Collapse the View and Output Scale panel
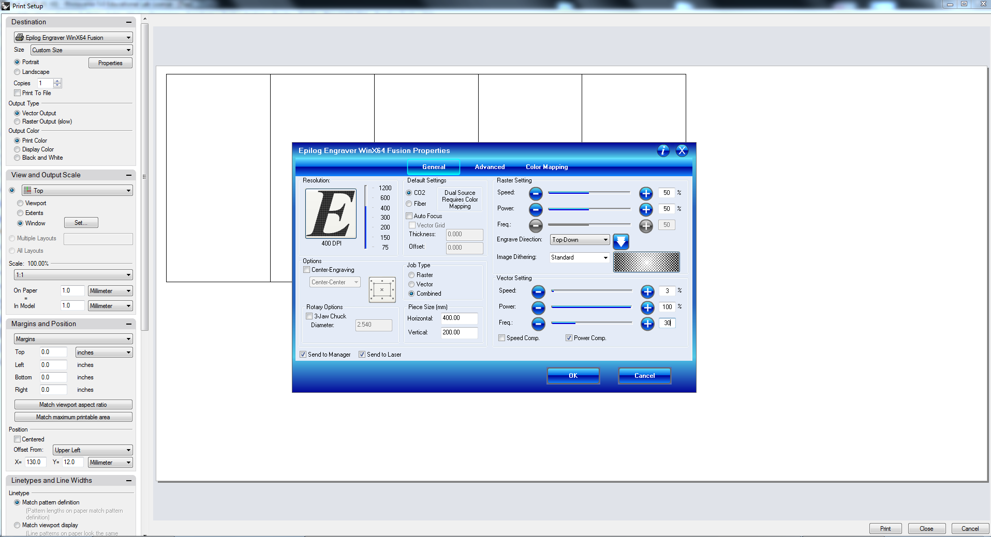The height and width of the screenshot is (537, 991). (128, 175)
